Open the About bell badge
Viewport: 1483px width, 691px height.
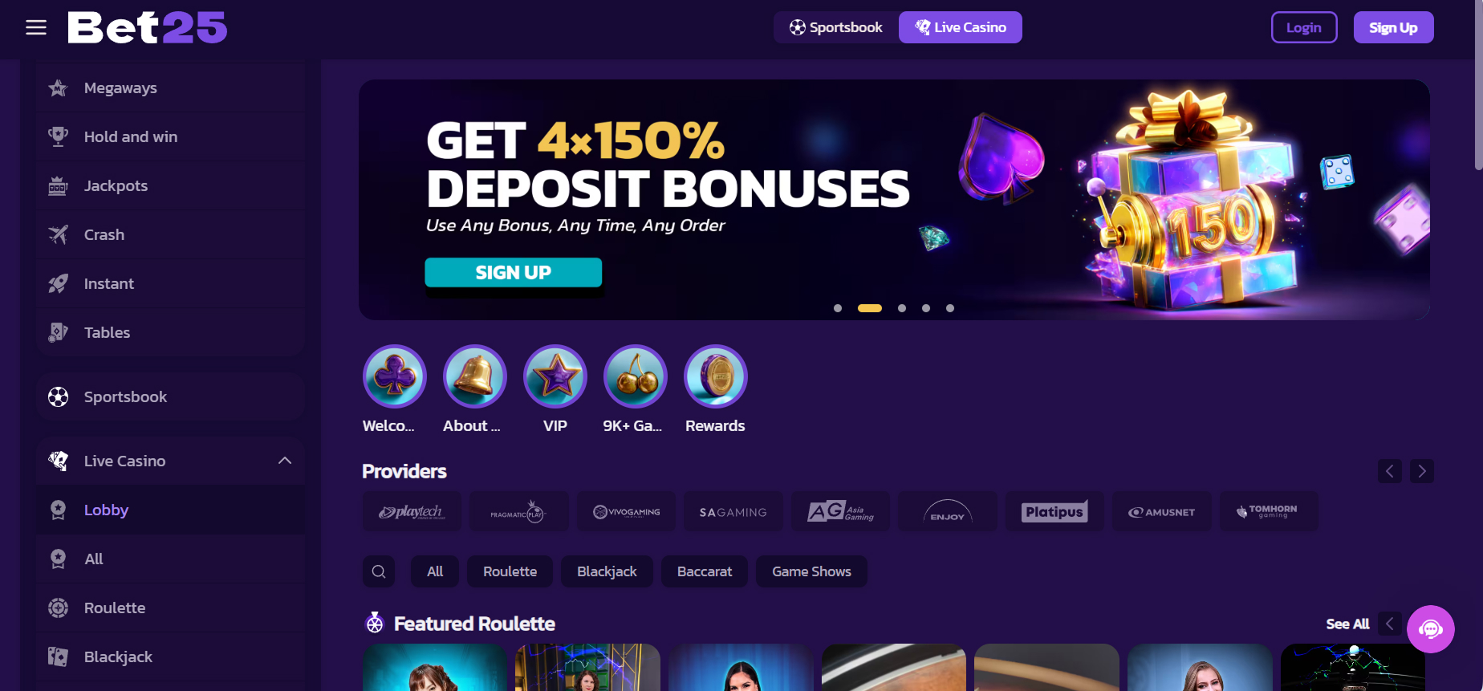click(474, 376)
